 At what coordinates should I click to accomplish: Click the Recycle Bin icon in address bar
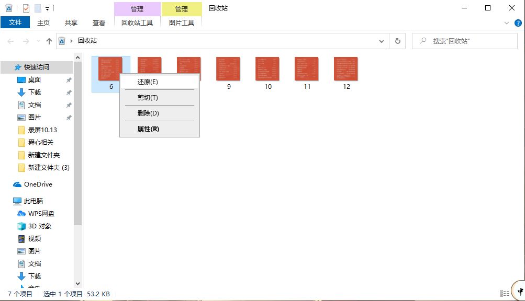[62, 41]
